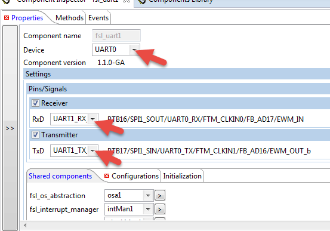
Task: Click the Components Library tab icon
Action: 141,2
